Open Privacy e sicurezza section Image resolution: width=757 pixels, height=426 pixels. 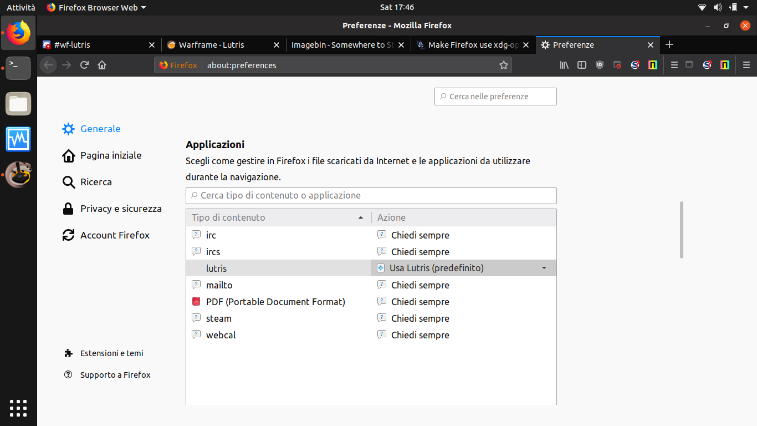click(x=112, y=209)
